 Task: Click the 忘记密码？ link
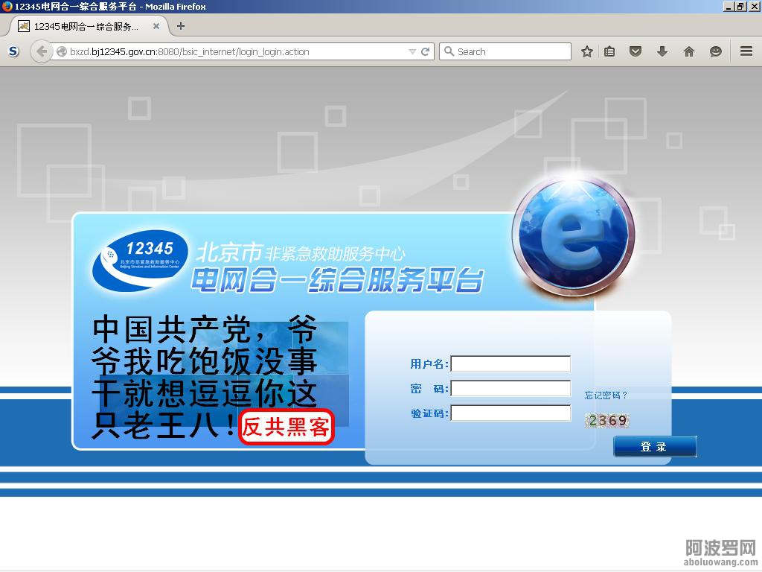(x=606, y=395)
